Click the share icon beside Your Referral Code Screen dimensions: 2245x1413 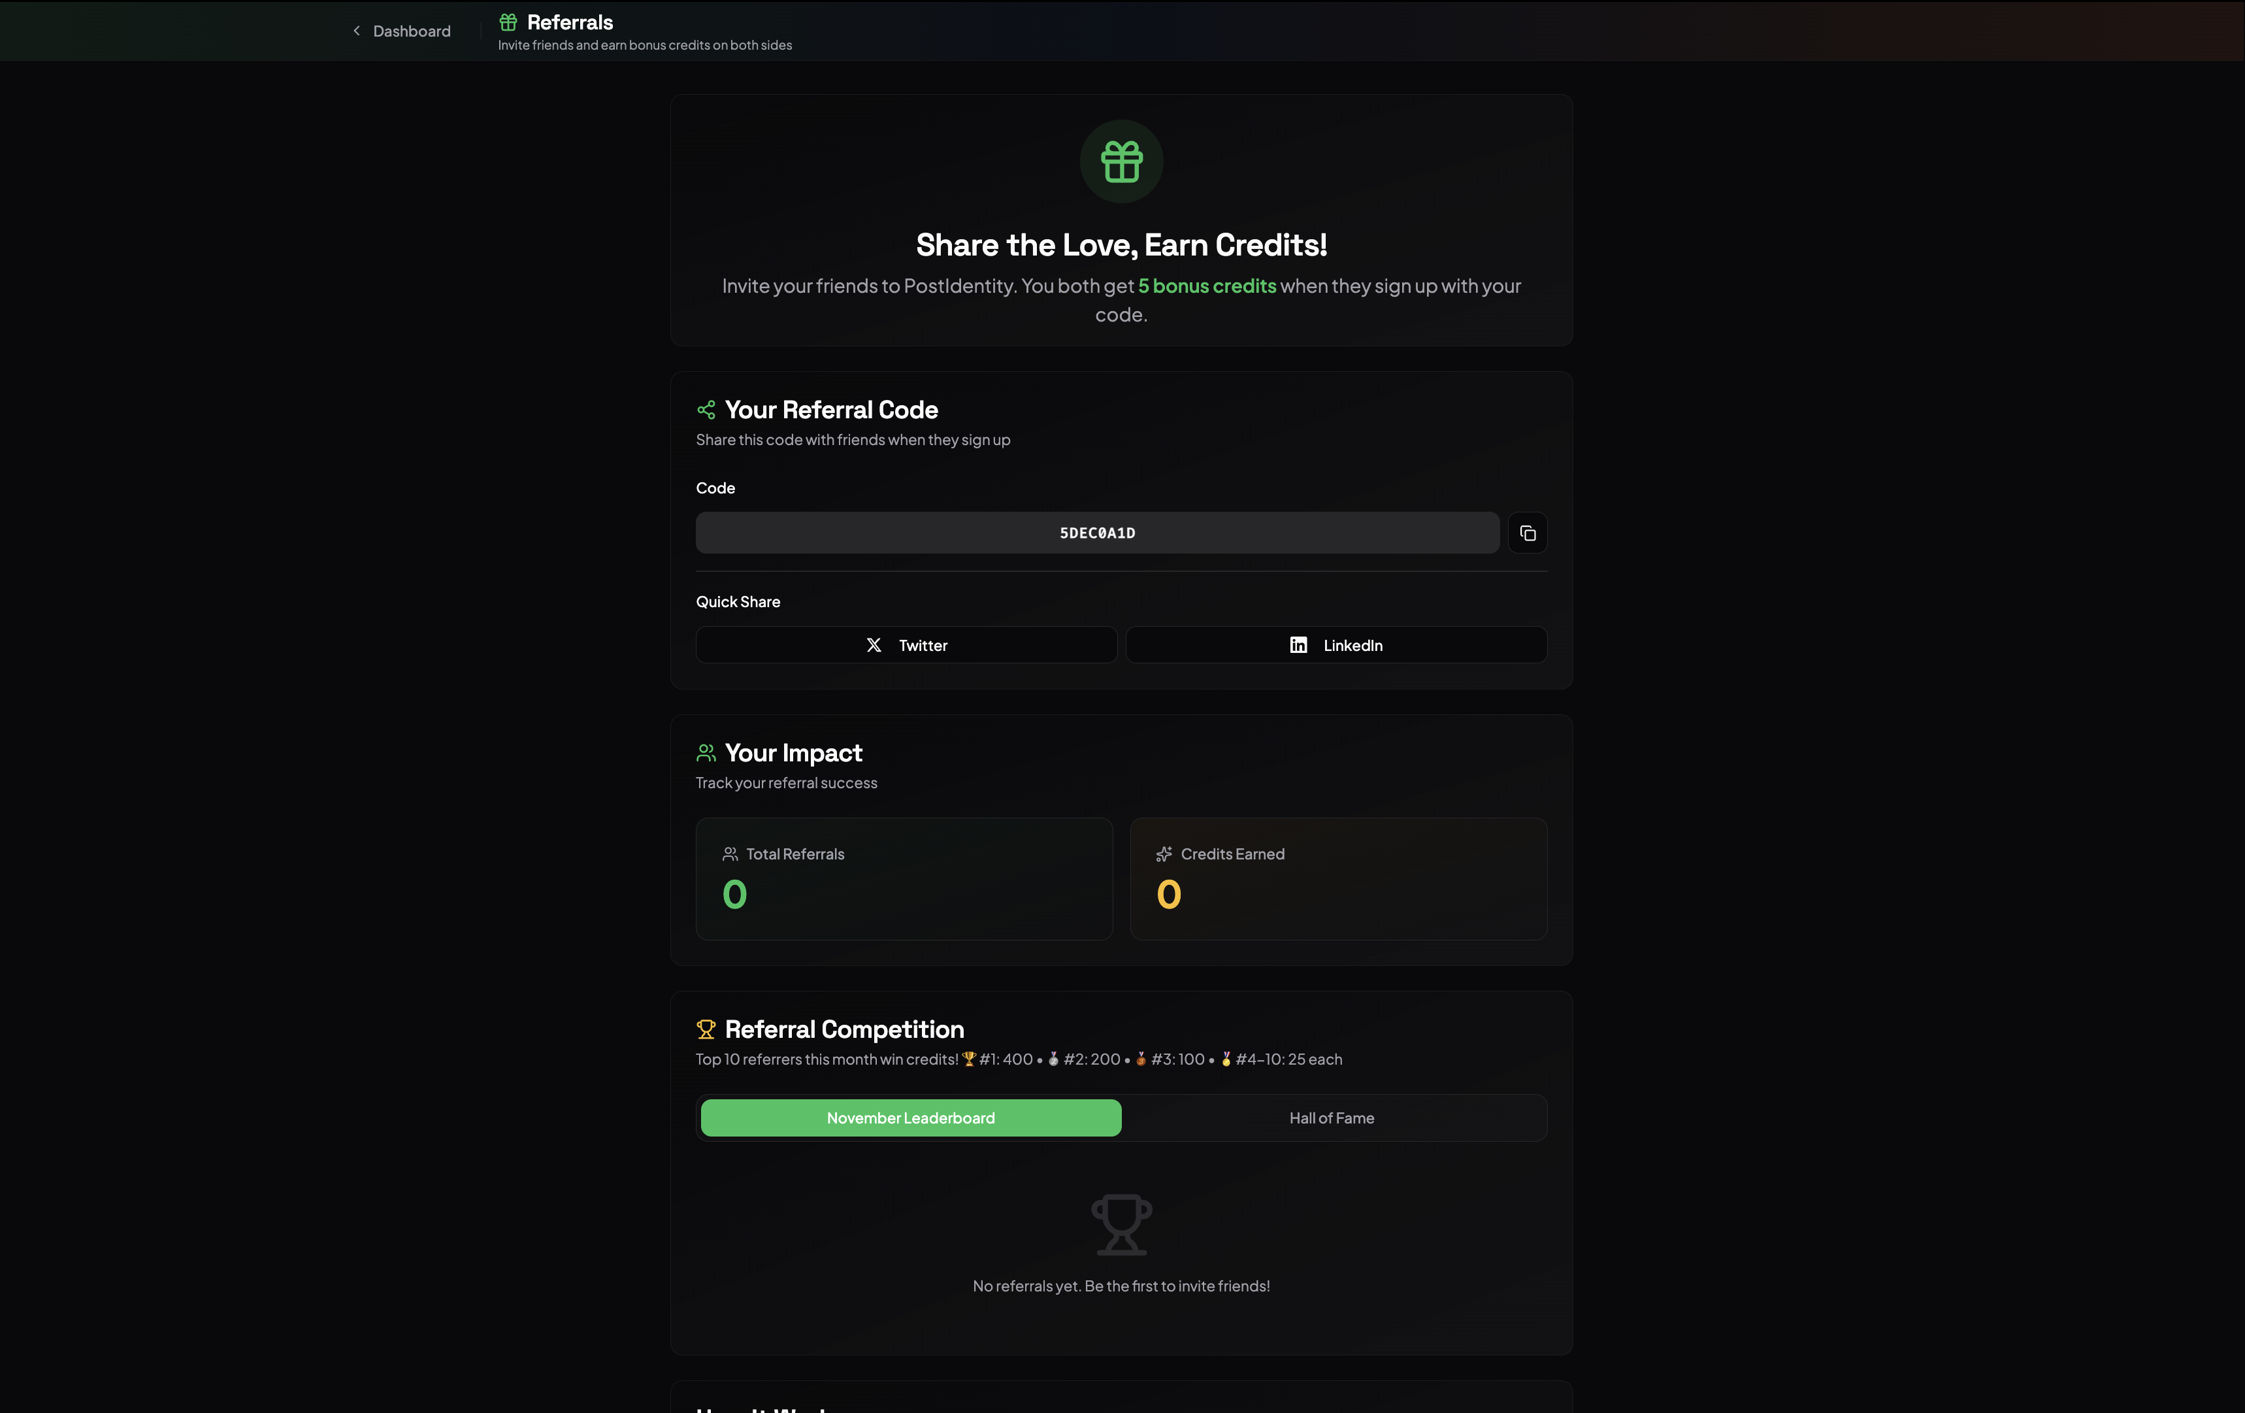pyautogui.click(x=706, y=409)
